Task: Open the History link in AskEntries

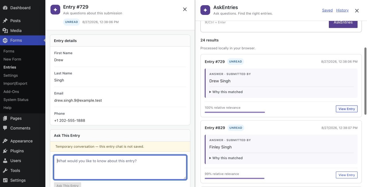Action: point(342,10)
